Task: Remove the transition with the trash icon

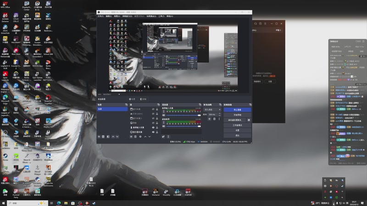Action: pyautogui.click(x=214, y=119)
